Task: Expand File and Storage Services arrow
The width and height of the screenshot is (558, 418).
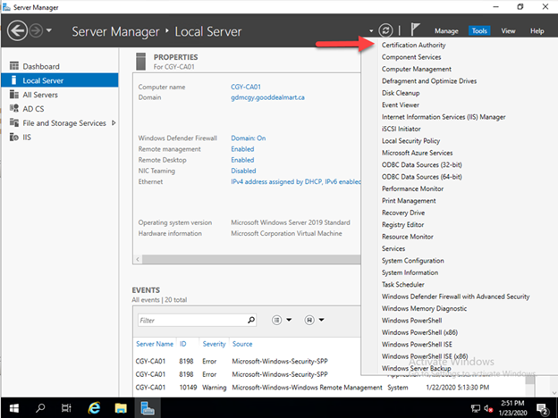Action: (114, 123)
